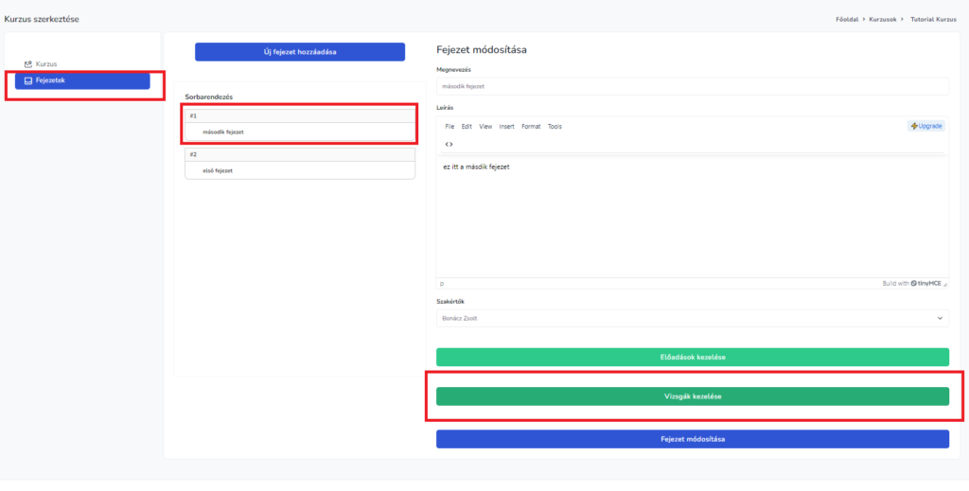Click the source code icon in editor toolbar
The image size is (969, 491).
pyautogui.click(x=449, y=144)
